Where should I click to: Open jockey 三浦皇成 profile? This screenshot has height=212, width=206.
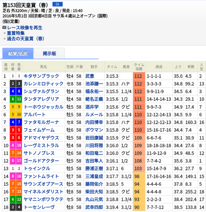pos(94,176)
